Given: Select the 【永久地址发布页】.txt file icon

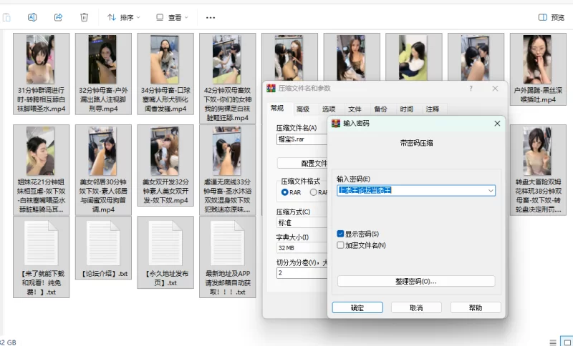Looking at the screenshot, I should (165, 243).
